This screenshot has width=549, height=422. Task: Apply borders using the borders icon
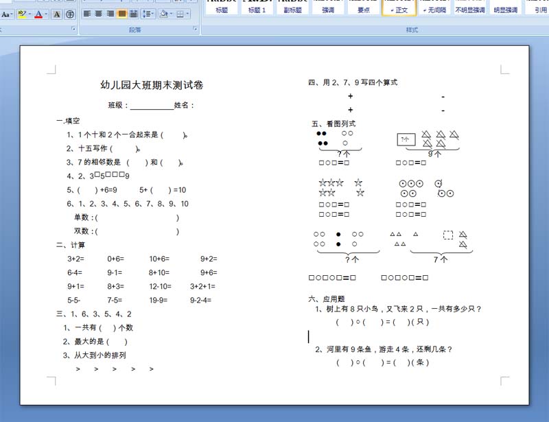pyautogui.click(x=180, y=14)
